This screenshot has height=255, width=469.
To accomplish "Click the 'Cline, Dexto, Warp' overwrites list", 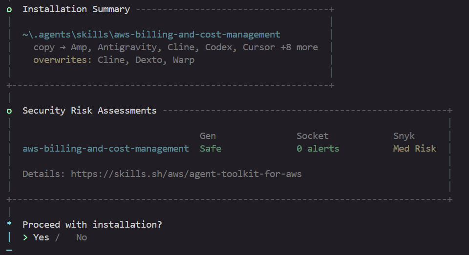I will [x=146, y=59].
